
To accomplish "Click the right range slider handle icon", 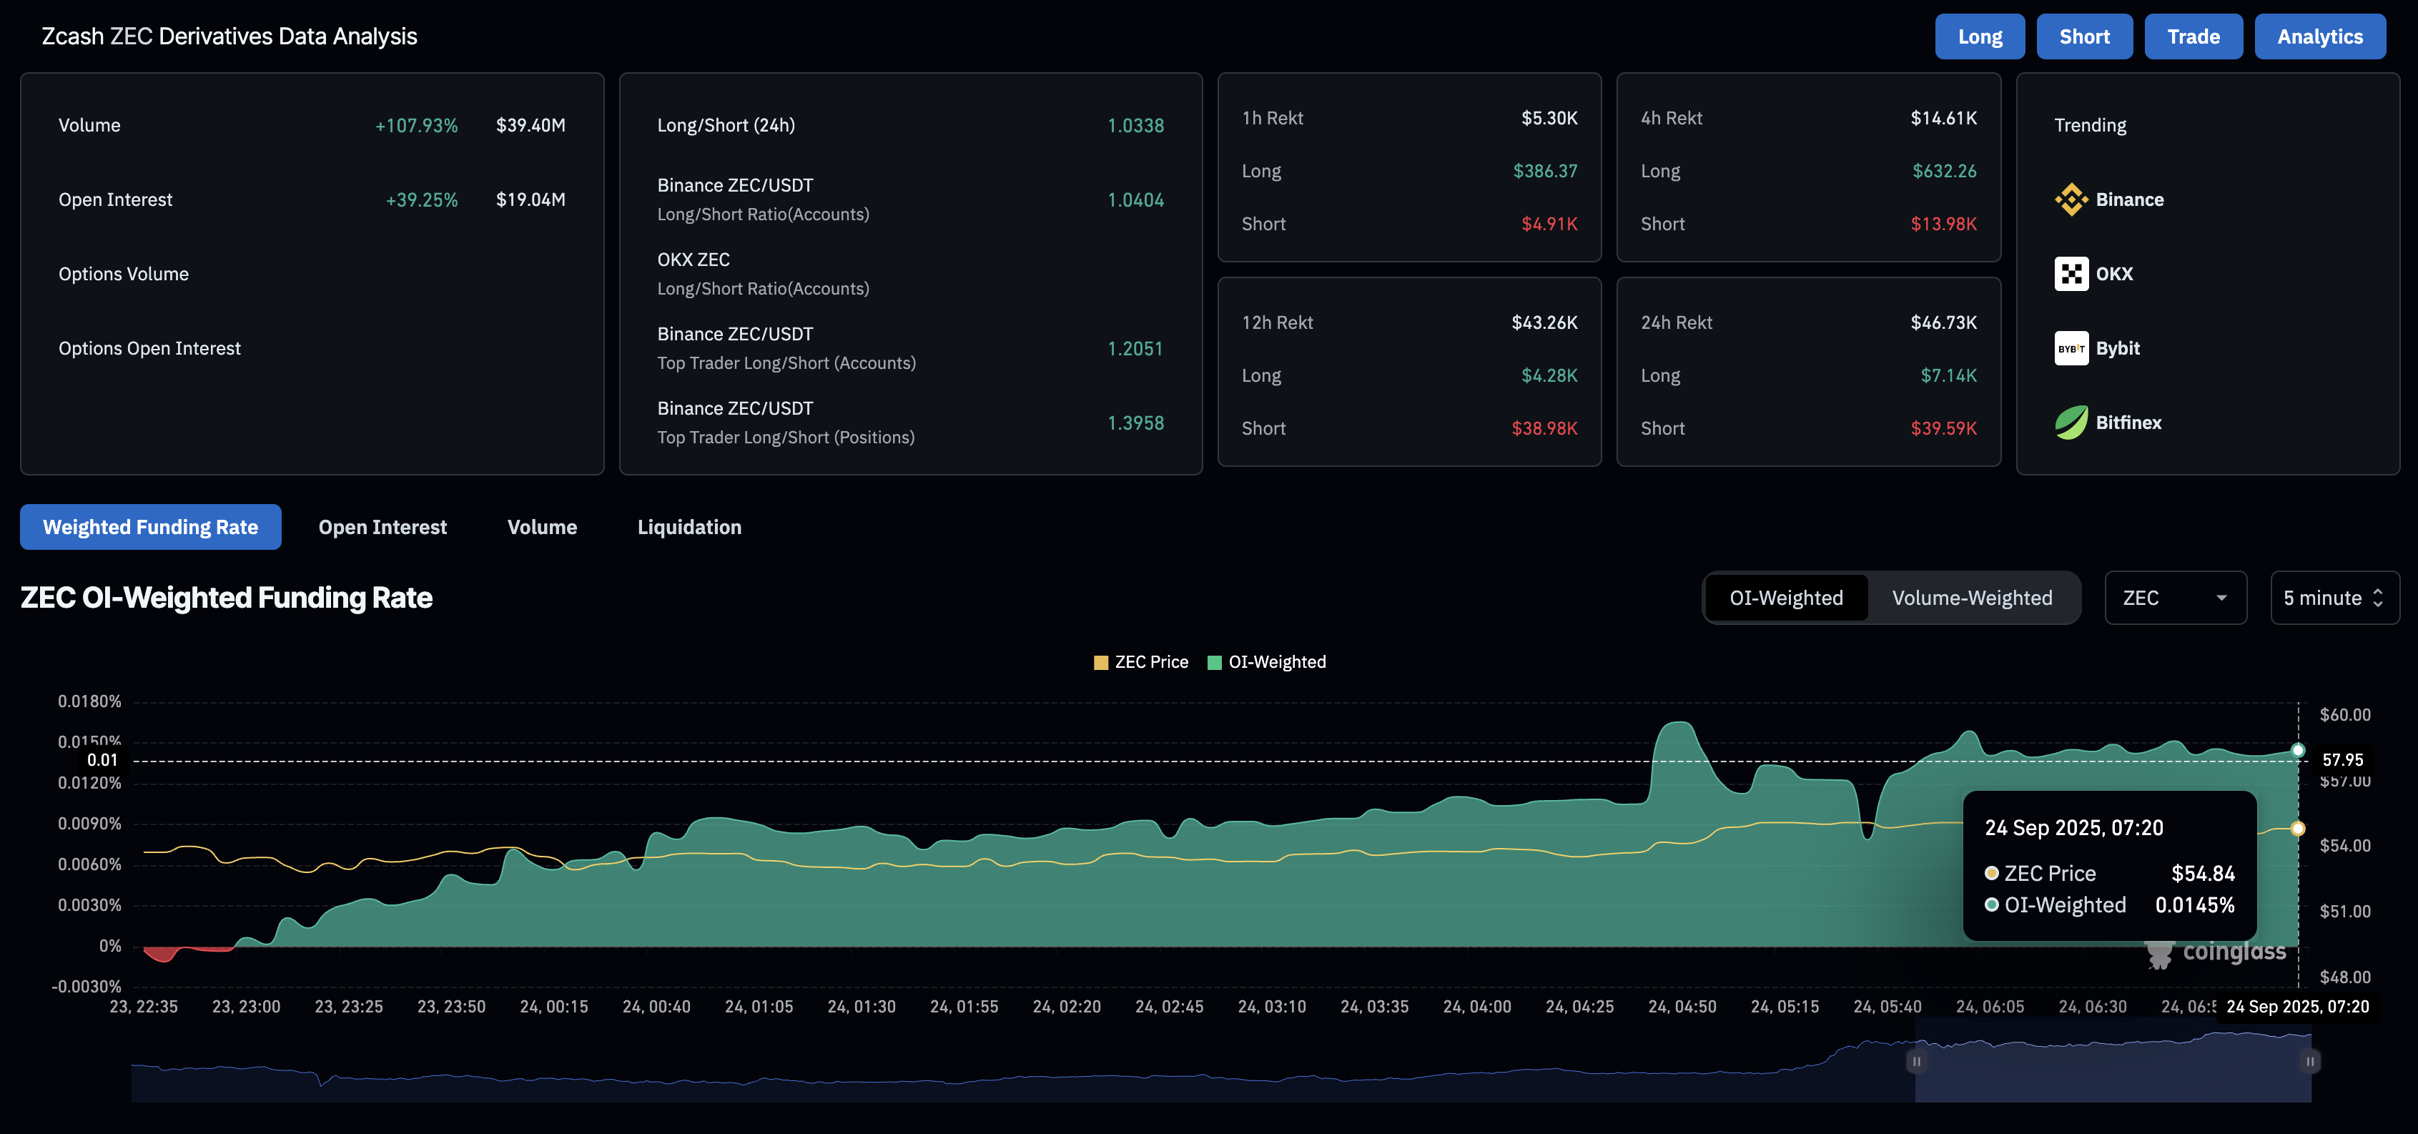I will [2310, 1062].
